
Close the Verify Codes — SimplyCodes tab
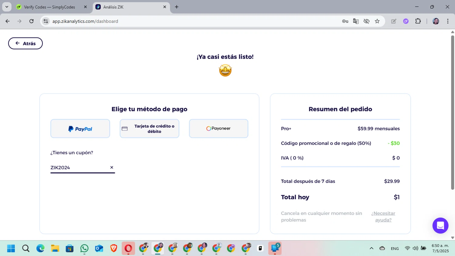click(85, 7)
